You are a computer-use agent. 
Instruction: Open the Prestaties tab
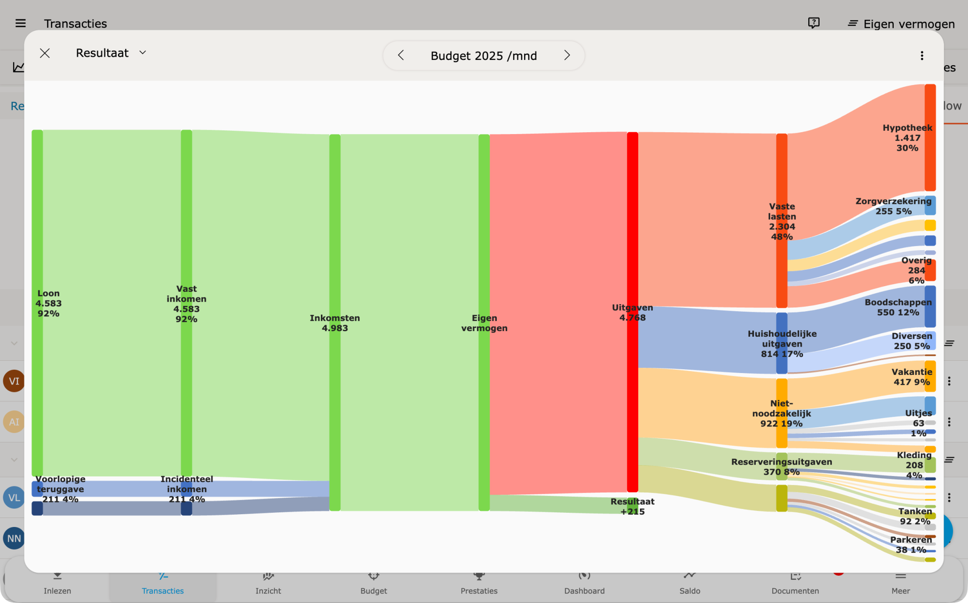pyautogui.click(x=479, y=584)
